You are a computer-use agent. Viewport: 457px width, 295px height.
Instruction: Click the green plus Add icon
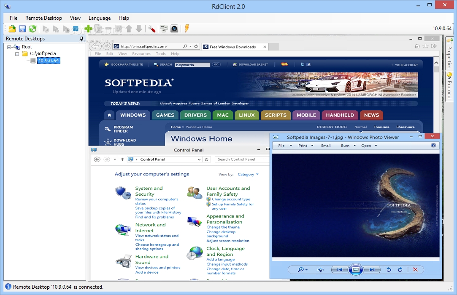[88, 29]
